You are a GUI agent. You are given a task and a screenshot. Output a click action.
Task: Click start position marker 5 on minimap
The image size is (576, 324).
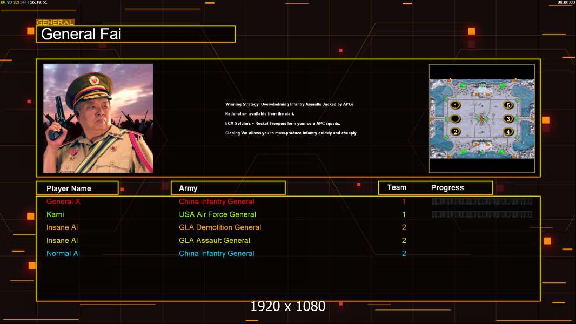click(x=508, y=105)
